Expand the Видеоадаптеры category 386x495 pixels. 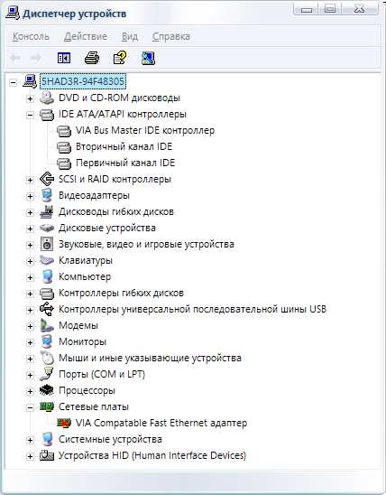click(x=30, y=196)
